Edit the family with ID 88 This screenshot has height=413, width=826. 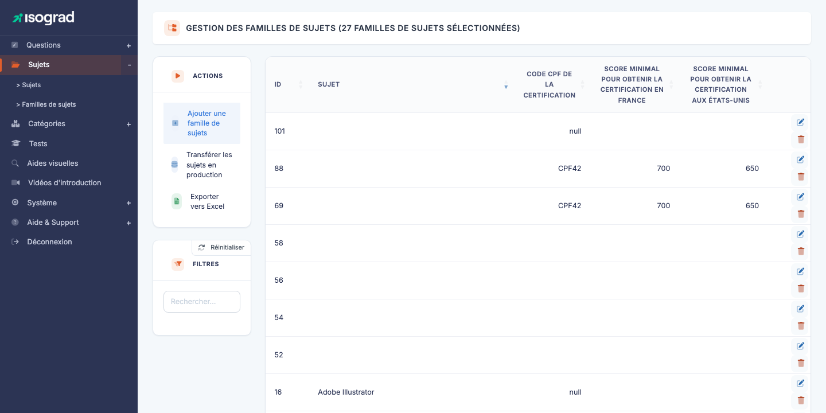click(x=801, y=159)
